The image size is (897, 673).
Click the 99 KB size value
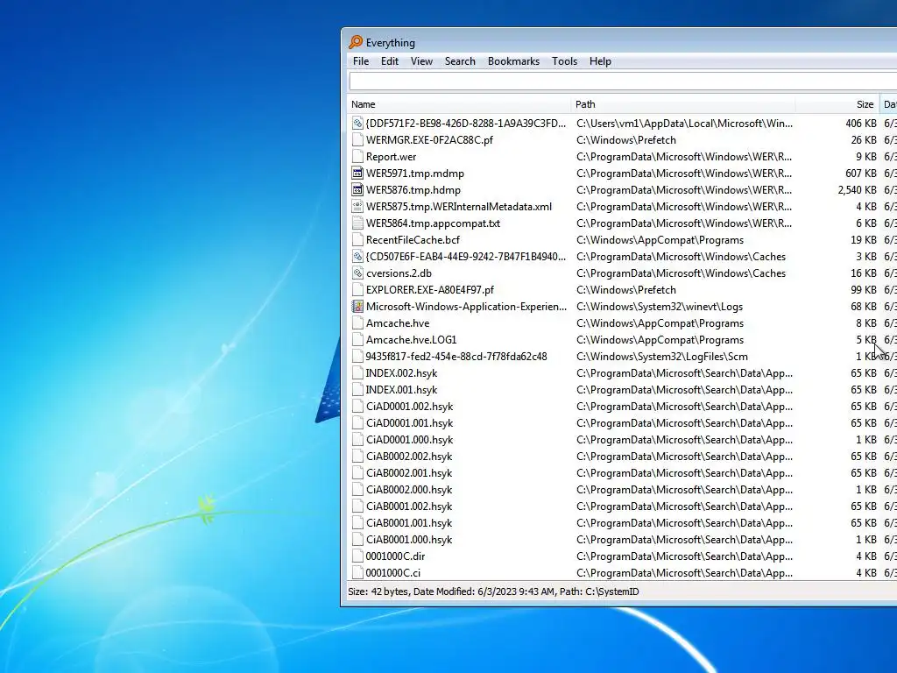(863, 289)
